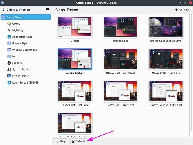Image resolution: width=193 pixels, height=145 pixels.
Task: Click the theme grid vertical scrollbar
Action: (x=191, y=72)
